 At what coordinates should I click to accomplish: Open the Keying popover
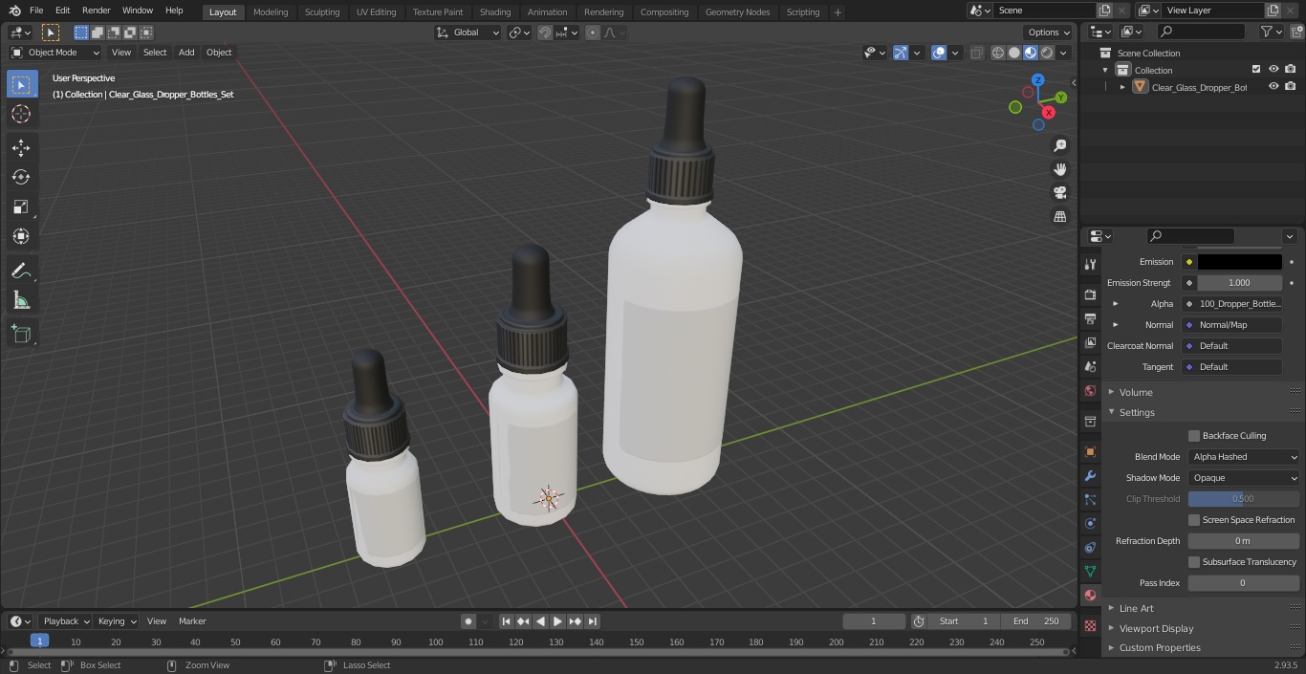point(117,621)
